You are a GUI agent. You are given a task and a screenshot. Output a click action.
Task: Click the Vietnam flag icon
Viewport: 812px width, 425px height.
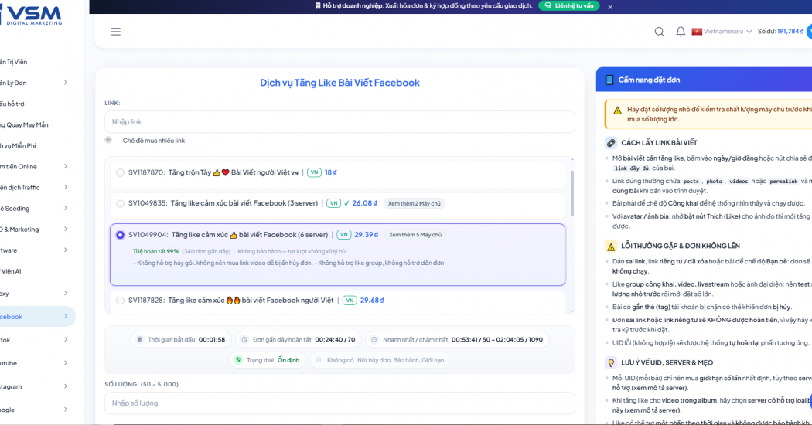(x=697, y=32)
